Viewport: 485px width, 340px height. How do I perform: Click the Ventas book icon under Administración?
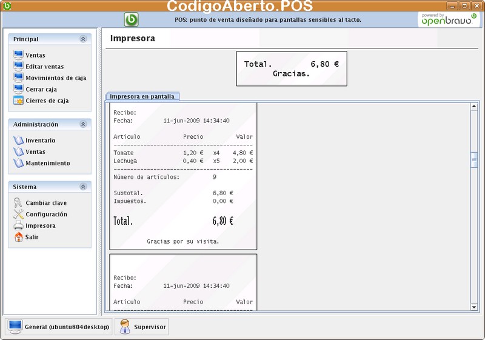point(18,152)
